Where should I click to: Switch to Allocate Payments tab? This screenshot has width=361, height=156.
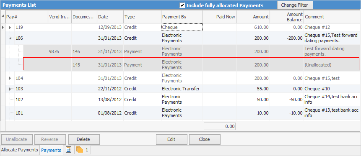point(20,150)
